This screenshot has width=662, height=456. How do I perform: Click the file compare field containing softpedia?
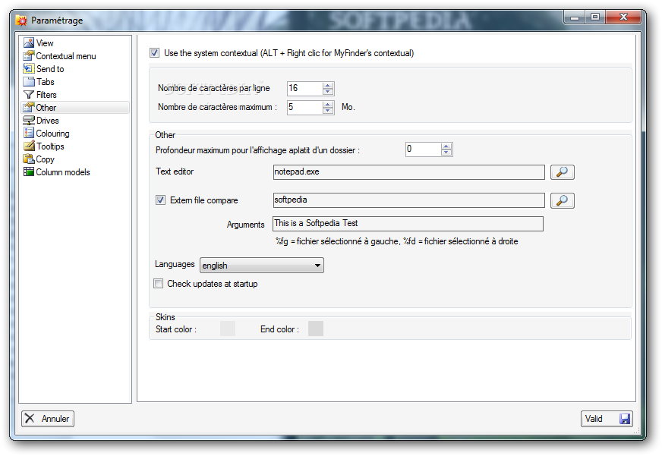pos(408,200)
